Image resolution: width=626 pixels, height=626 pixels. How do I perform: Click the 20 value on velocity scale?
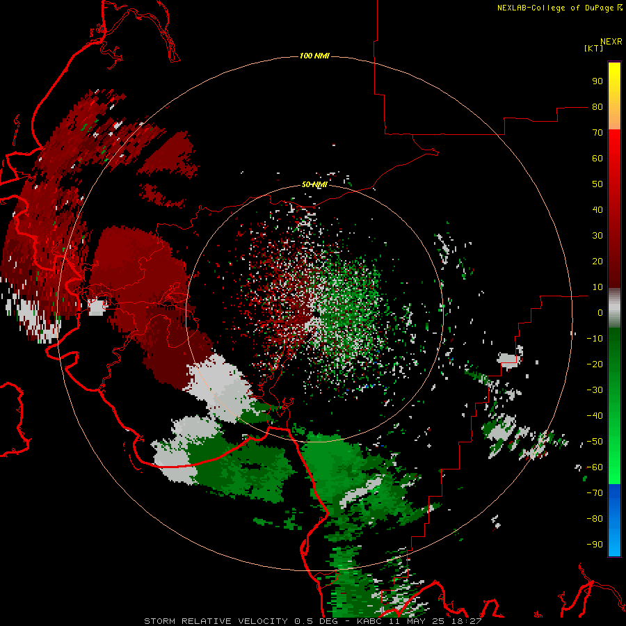597,262
